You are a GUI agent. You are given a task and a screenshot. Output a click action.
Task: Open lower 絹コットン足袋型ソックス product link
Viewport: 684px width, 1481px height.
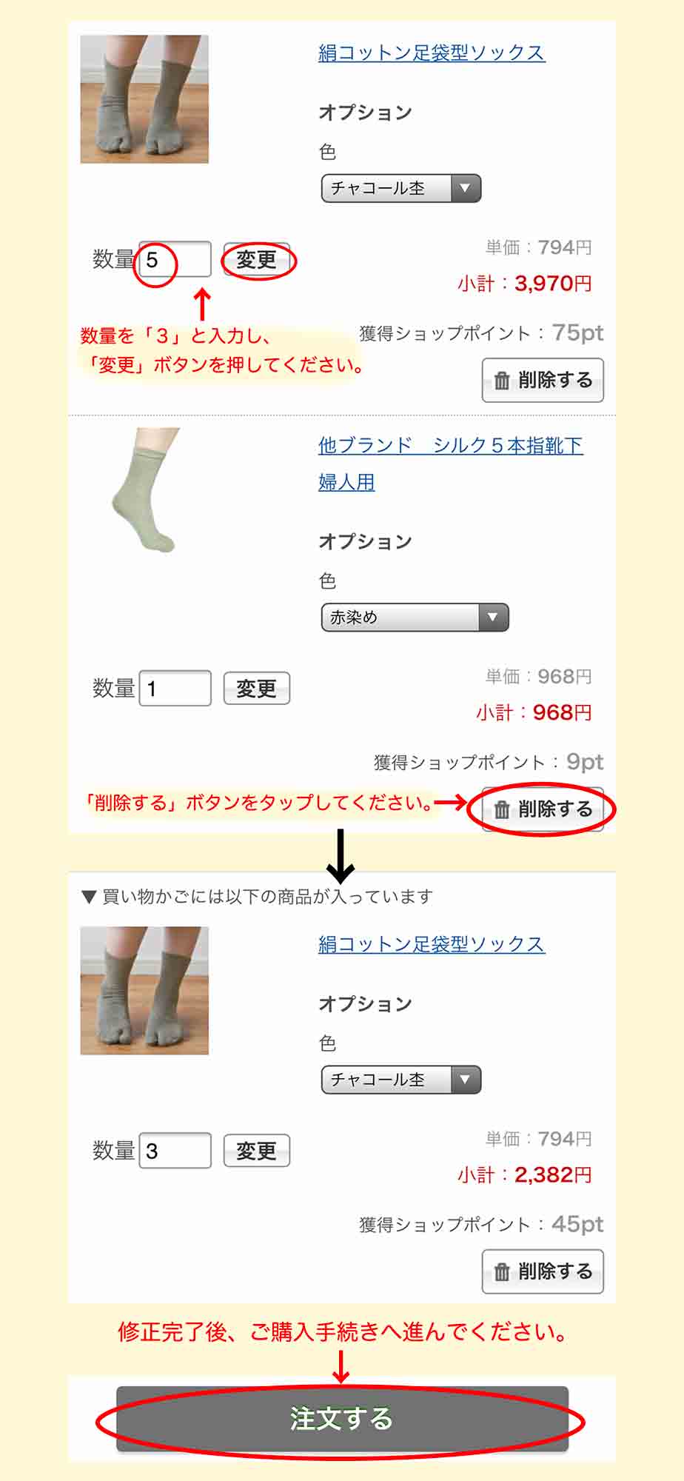click(x=432, y=944)
